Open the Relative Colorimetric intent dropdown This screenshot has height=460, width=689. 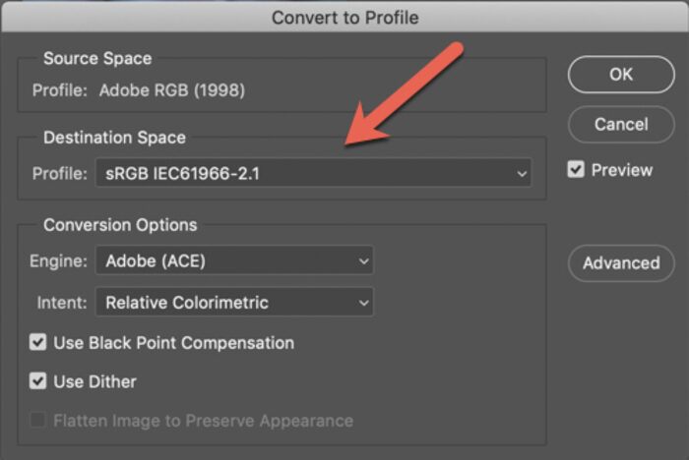tap(234, 303)
